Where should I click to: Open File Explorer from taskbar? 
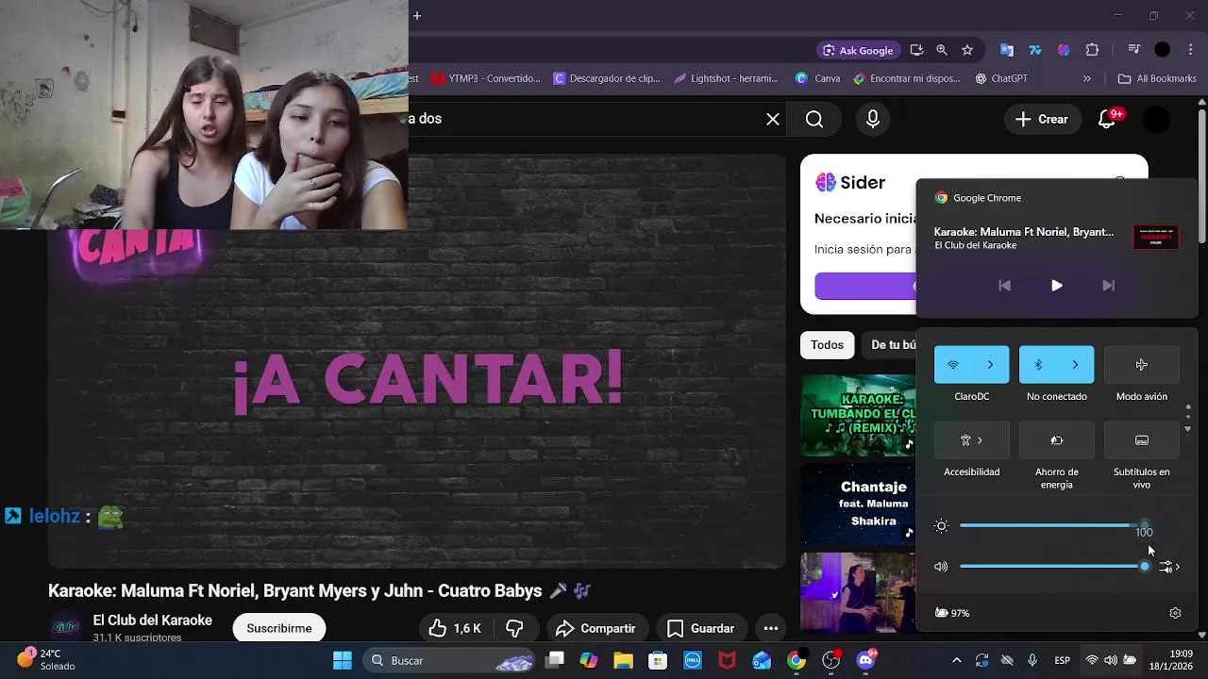tap(624, 660)
